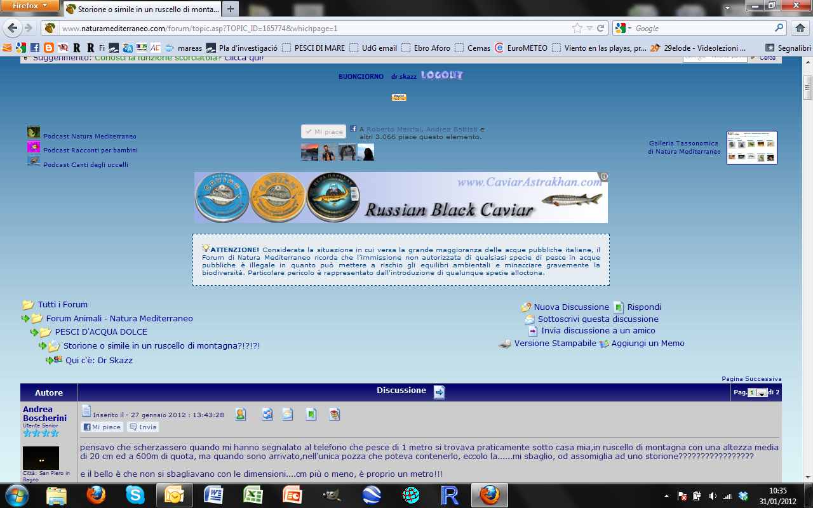
Task: Open the Firefox home page button
Action: coord(800,28)
